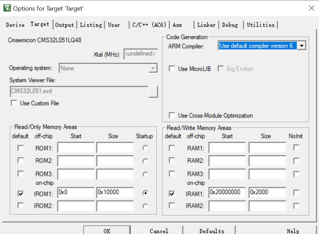The height and width of the screenshot is (234, 319).
Task: Select IROM1 Startup radio button
Action: click(145, 193)
